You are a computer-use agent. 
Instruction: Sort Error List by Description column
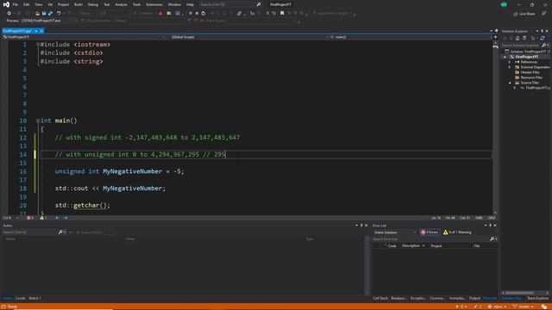point(411,245)
